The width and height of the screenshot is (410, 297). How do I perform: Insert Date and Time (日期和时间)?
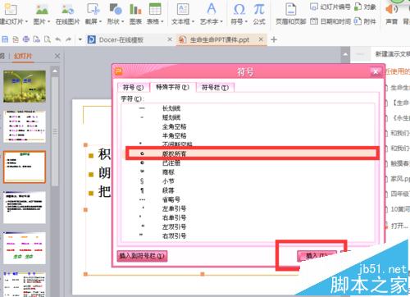point(330,21)
